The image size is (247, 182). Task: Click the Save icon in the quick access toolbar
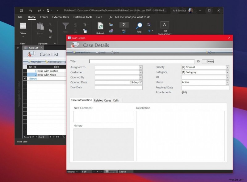coord(21,10)
